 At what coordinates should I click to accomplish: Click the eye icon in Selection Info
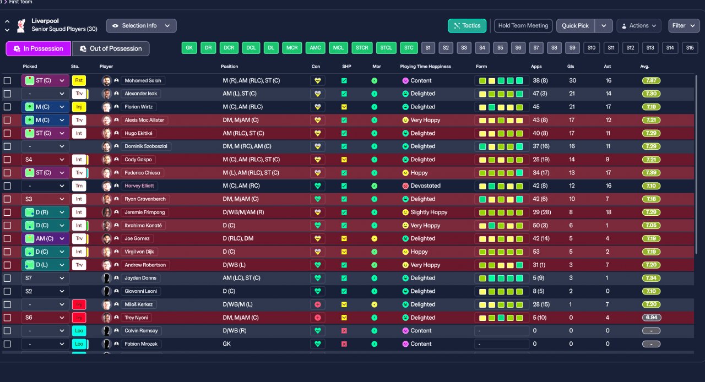116,26
